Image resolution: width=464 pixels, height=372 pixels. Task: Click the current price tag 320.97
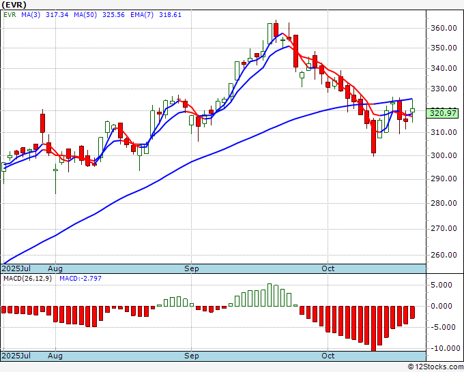(443, 113)
